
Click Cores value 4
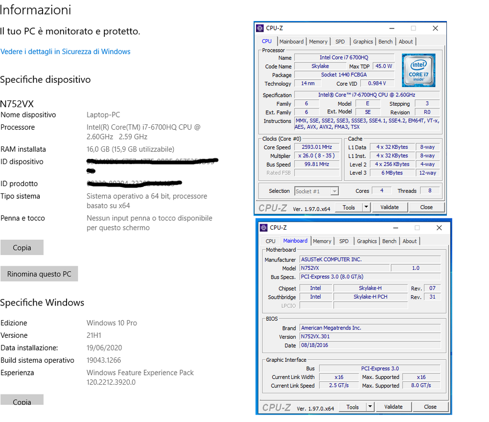click(382, 190)
